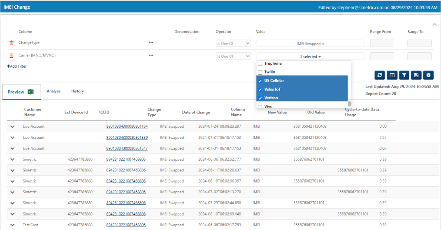
Task: Open the IMEI Swapped value dropdown
Action: pos(310,44)
